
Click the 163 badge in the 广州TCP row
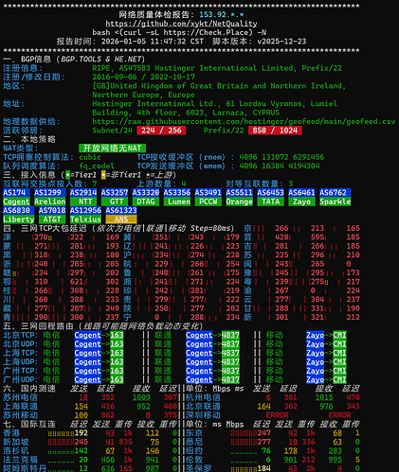pos(117,371)
